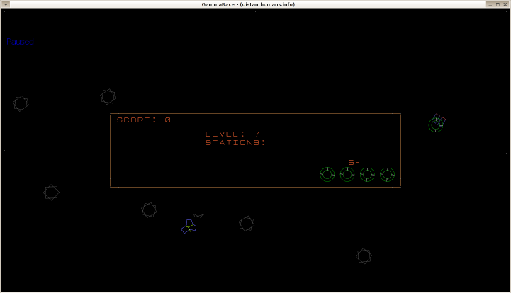The image size is (511, 293).
Task: Target the asteroid in the lower-right area
Action: (x=364, y=255)
